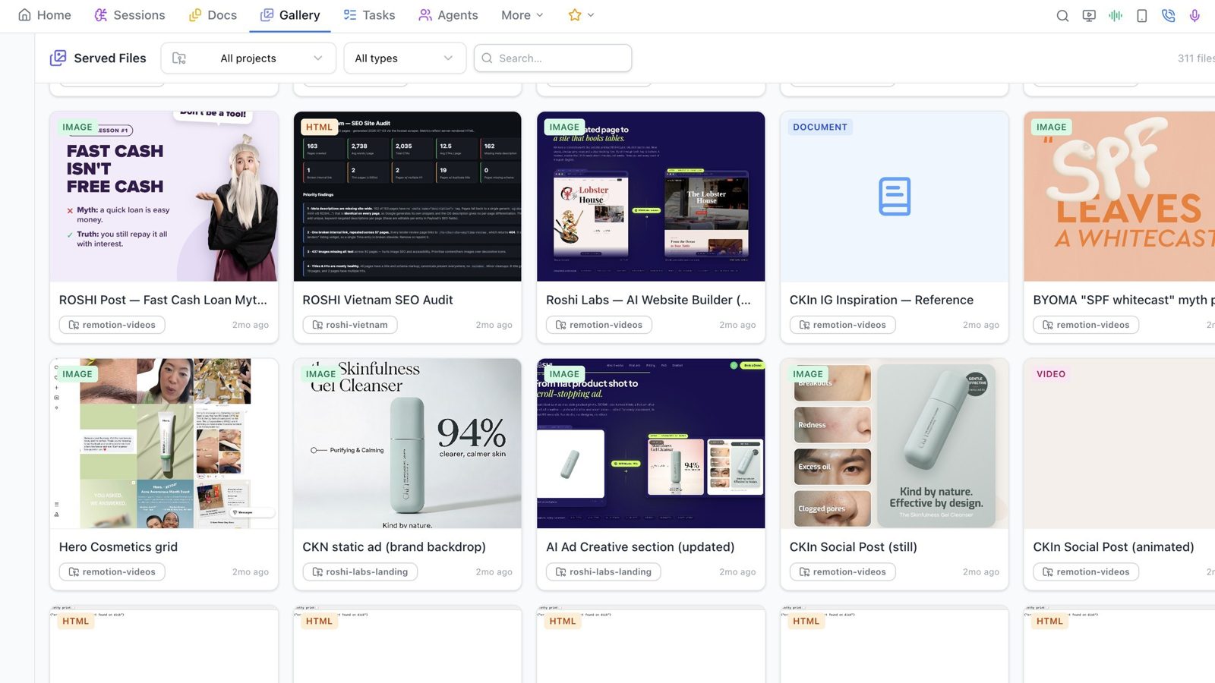The image size is (1215, 683).
Task: Open the All types dropdown
Action: point(405,58)
